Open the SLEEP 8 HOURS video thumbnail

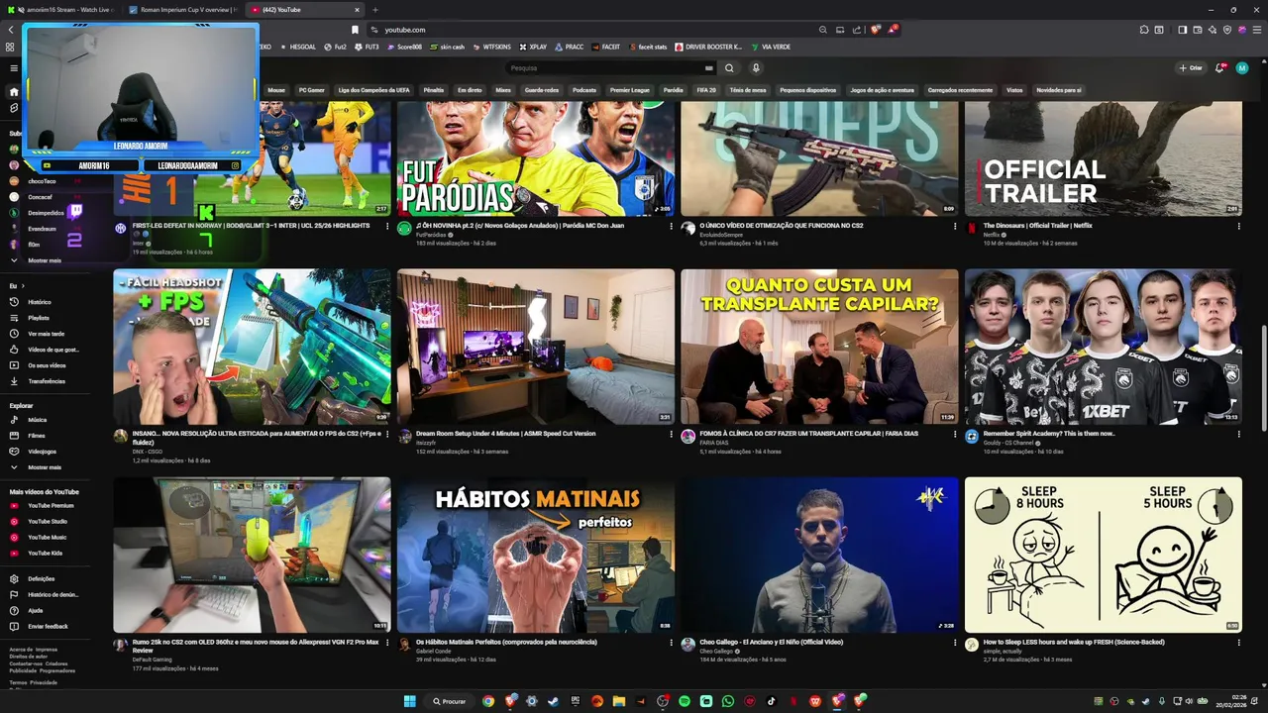[1104, 555]
